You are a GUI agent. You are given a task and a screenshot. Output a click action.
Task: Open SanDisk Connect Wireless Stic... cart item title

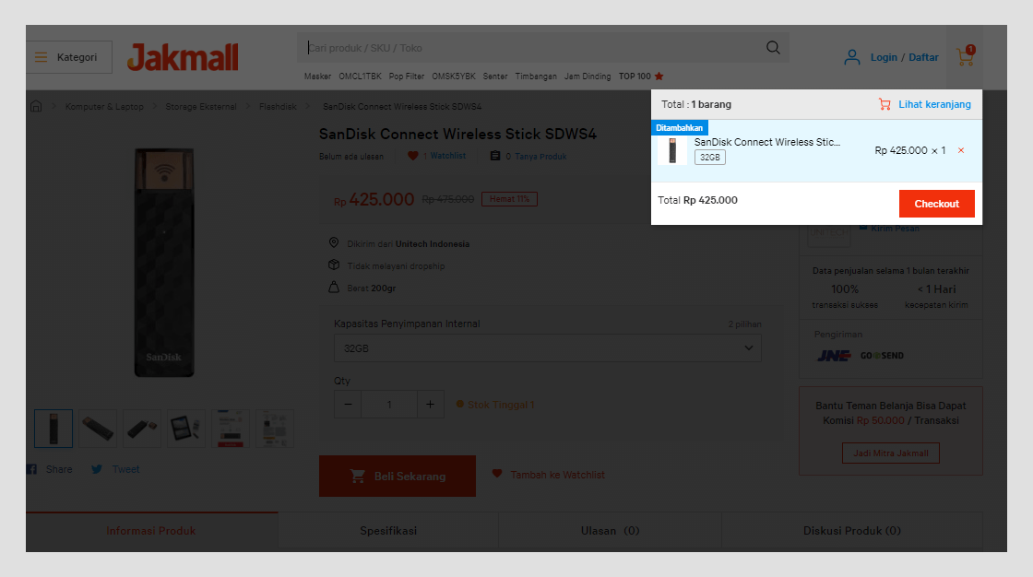766,142
